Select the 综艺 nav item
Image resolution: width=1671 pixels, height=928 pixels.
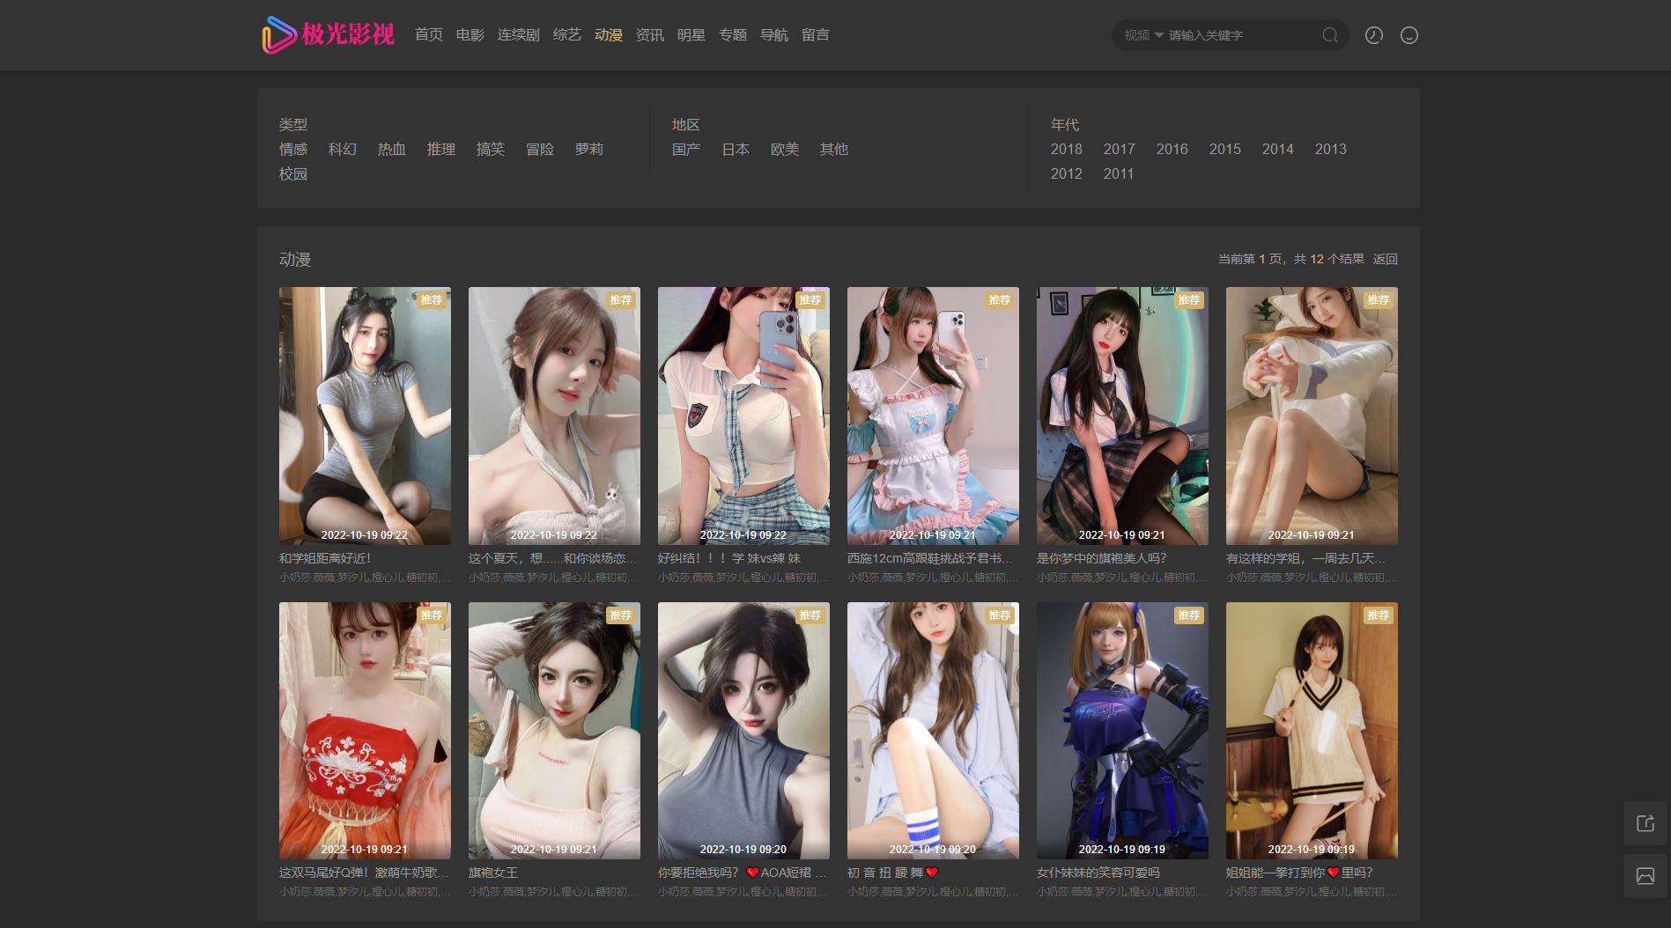pos(566,35)
